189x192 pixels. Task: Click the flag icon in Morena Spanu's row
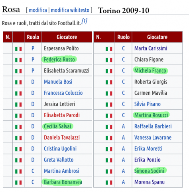tap(109, 182)
